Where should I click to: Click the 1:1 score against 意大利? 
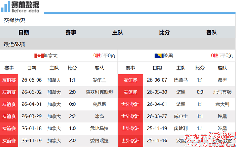[200, 104]
